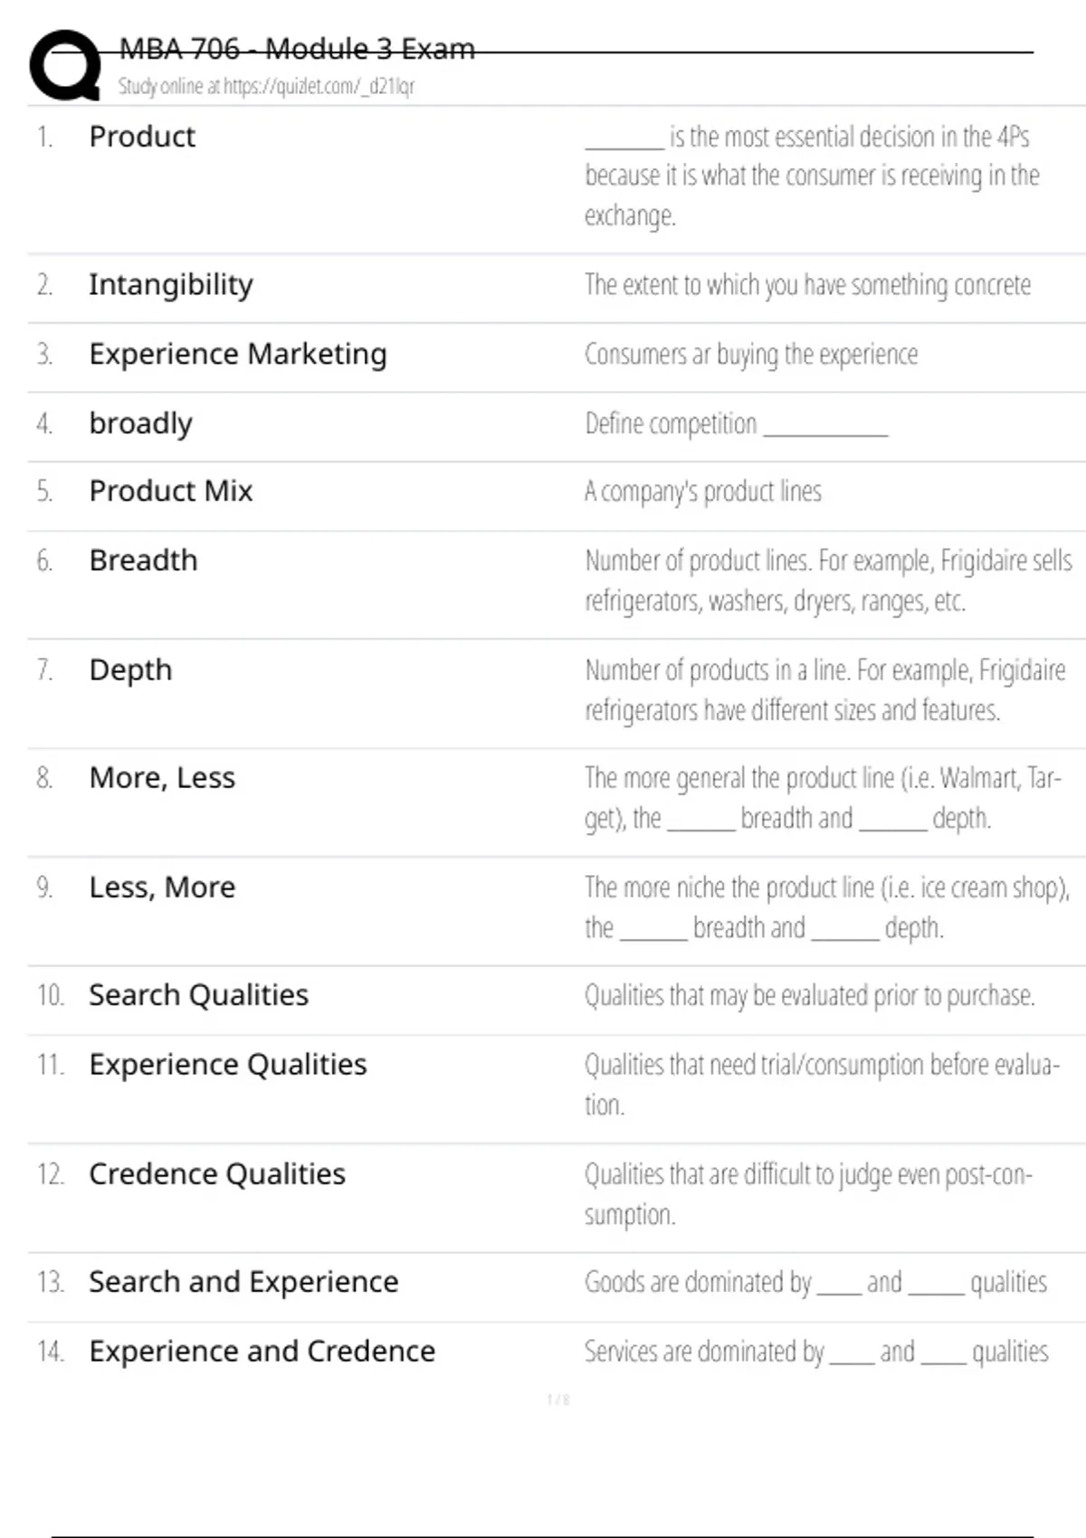
Task: Click the 'Search and Experience' term
Action: tap(243, 1282)
